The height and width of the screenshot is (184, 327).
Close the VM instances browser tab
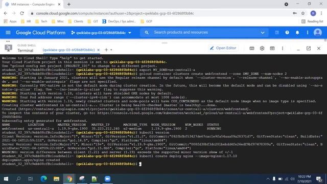coord(59,4)
